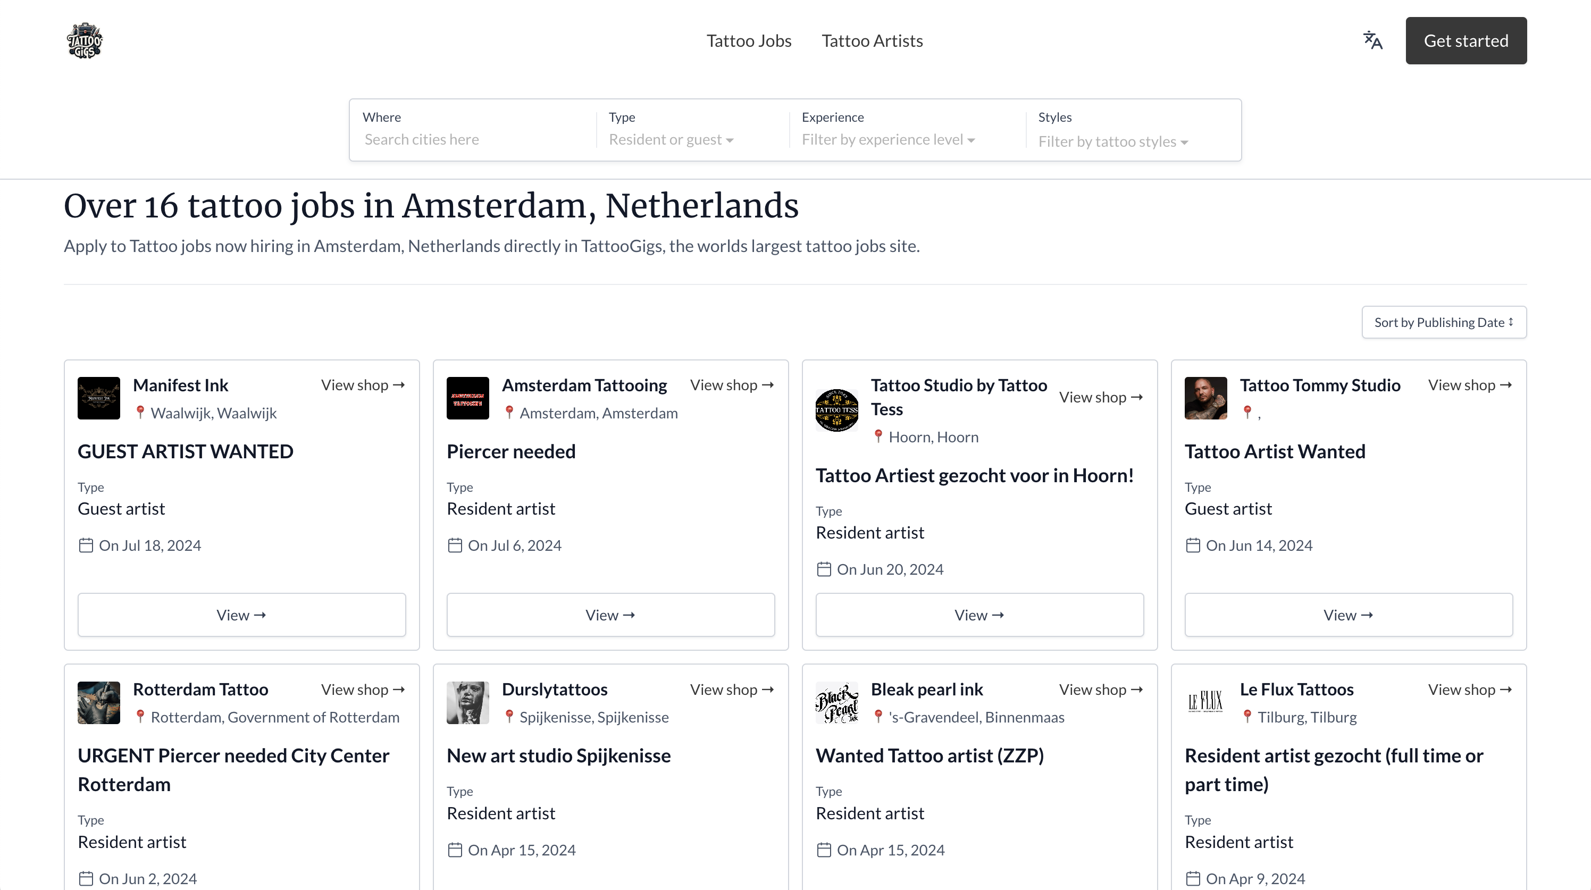
Task: Click the location pin under Tattoo Tommy Studio
Action: (x=1247, y=412)
